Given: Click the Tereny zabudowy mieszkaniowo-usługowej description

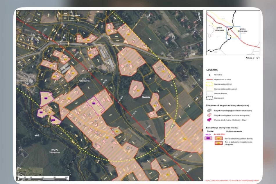Looking at the screenshot, I should coord(239,143).
